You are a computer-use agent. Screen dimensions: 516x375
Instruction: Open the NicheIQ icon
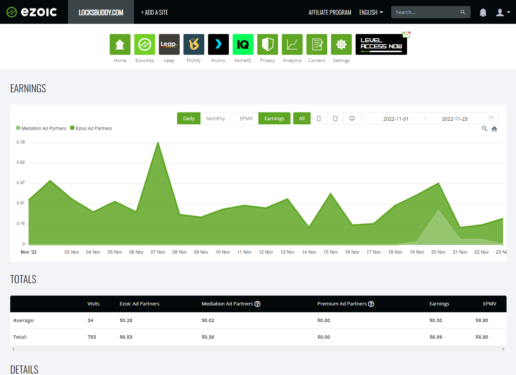(x=243, y=44)
